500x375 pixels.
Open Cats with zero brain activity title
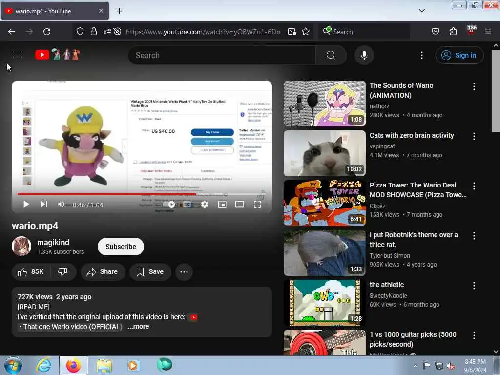(411, 135)
